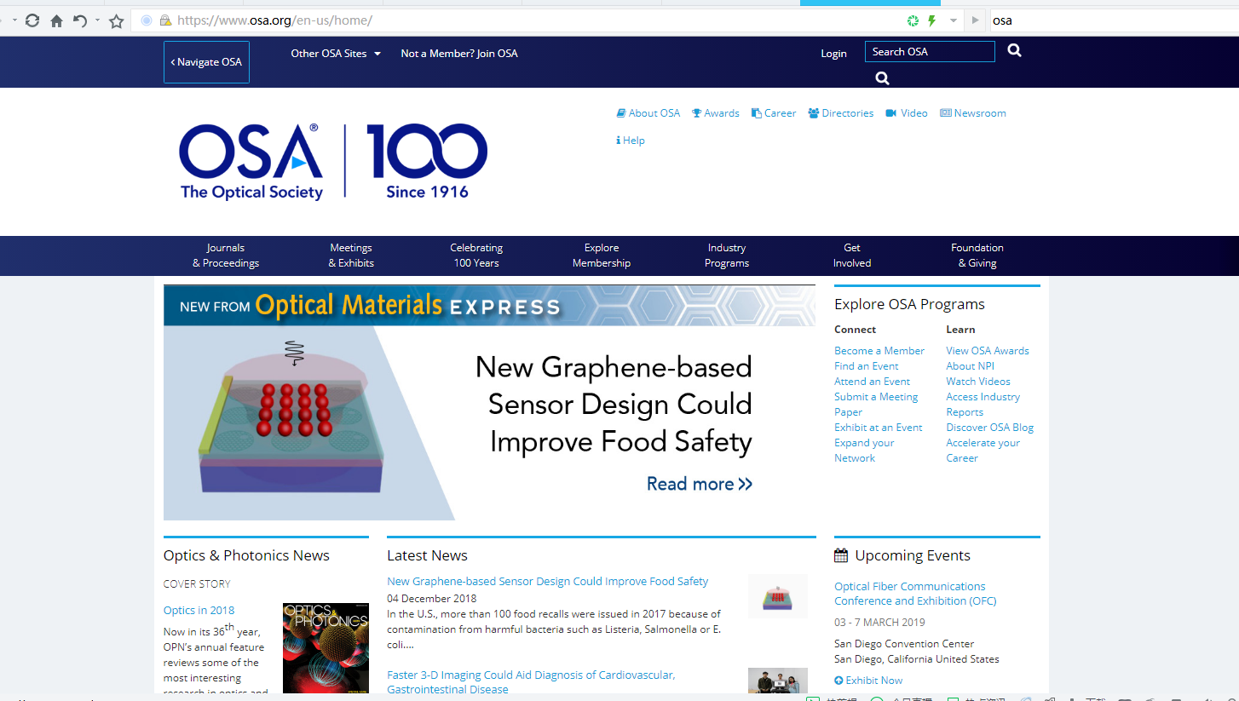Open the Journals & Proceedings menu
The height and width of the screenshot is (701, 1239).
point(226,256)
